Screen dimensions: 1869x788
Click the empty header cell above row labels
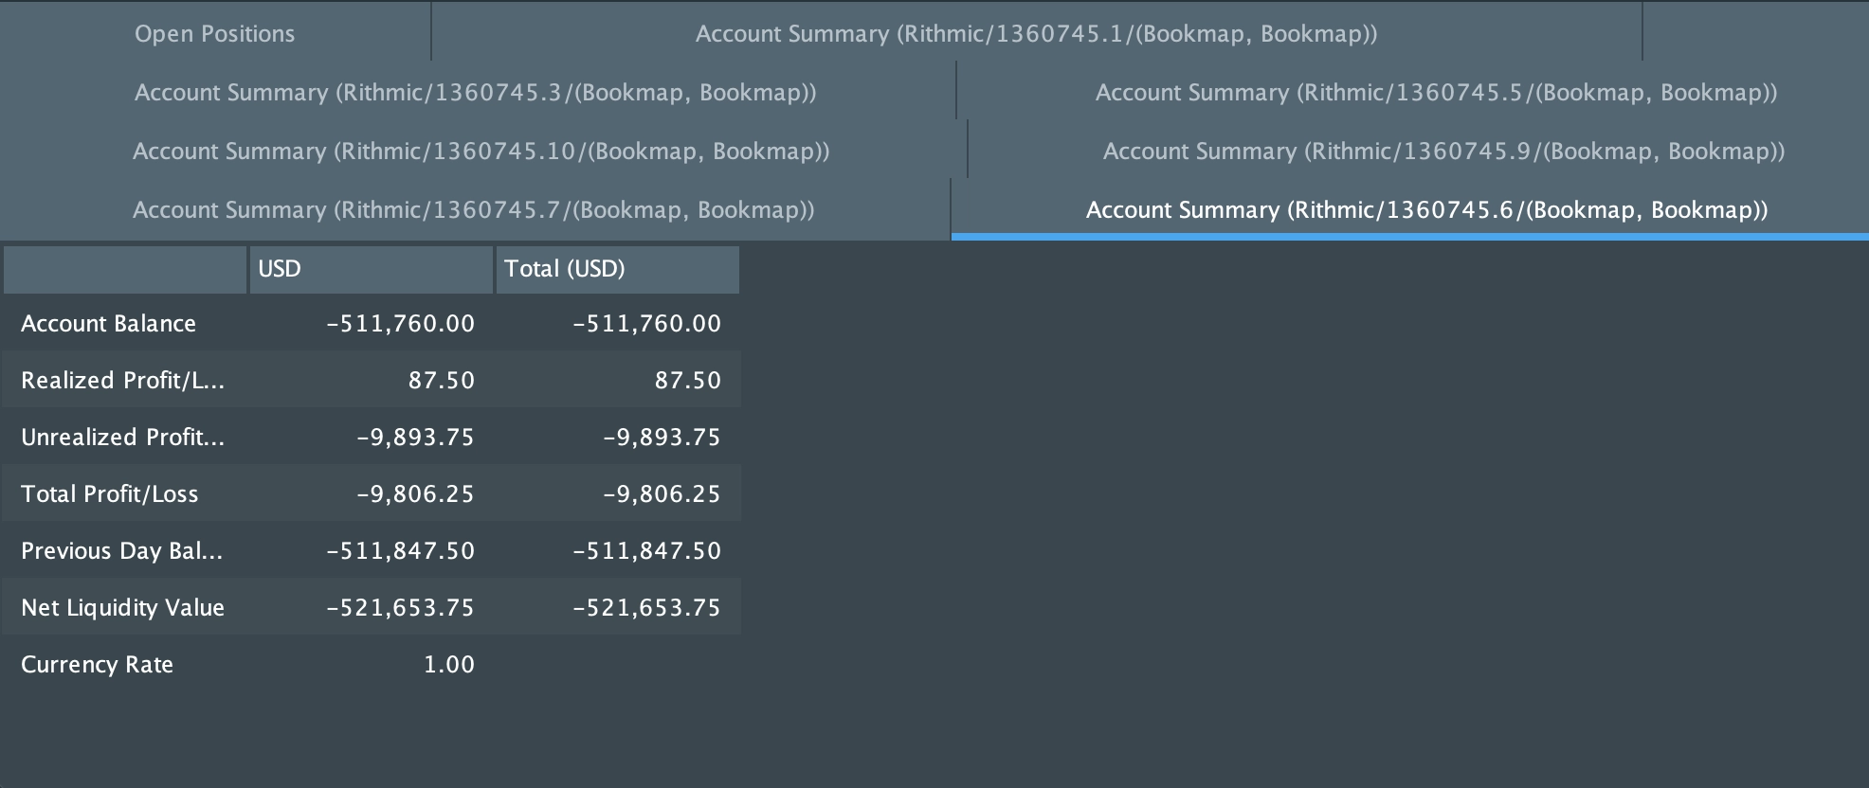tap(124, 269)
